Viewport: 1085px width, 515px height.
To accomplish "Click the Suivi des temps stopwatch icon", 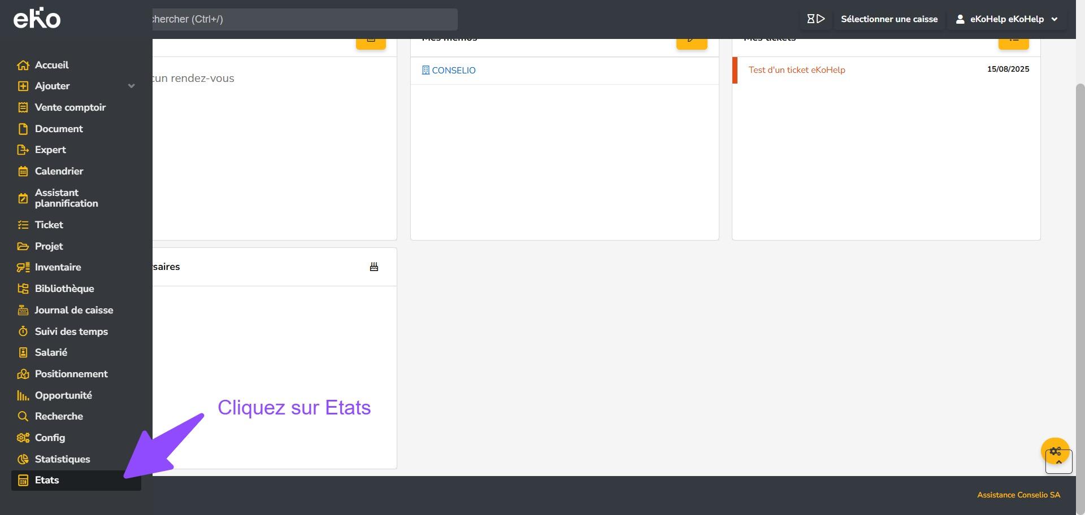I will pos(23,331).
